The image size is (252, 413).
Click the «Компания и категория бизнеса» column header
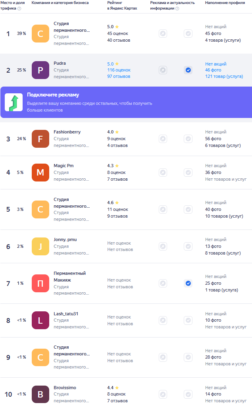click(x=60, y=3)
